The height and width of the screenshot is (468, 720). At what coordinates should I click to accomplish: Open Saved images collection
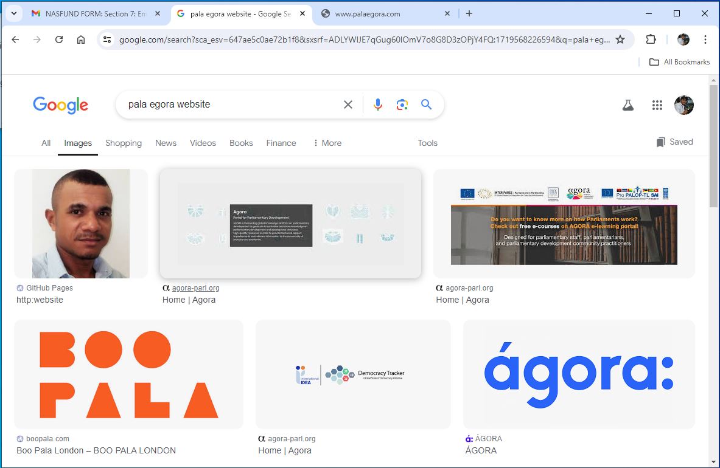pos(674,142)
